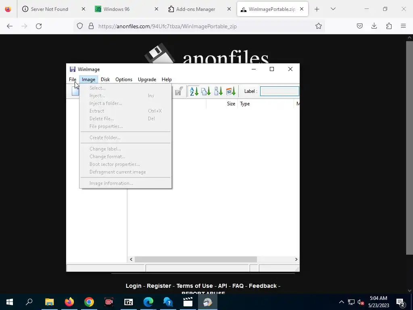The height and width of the screenshot is (310, 413).
Task: Click the WinImage taskbar icon
Action: pyautogui.click(x=208, y=302)
